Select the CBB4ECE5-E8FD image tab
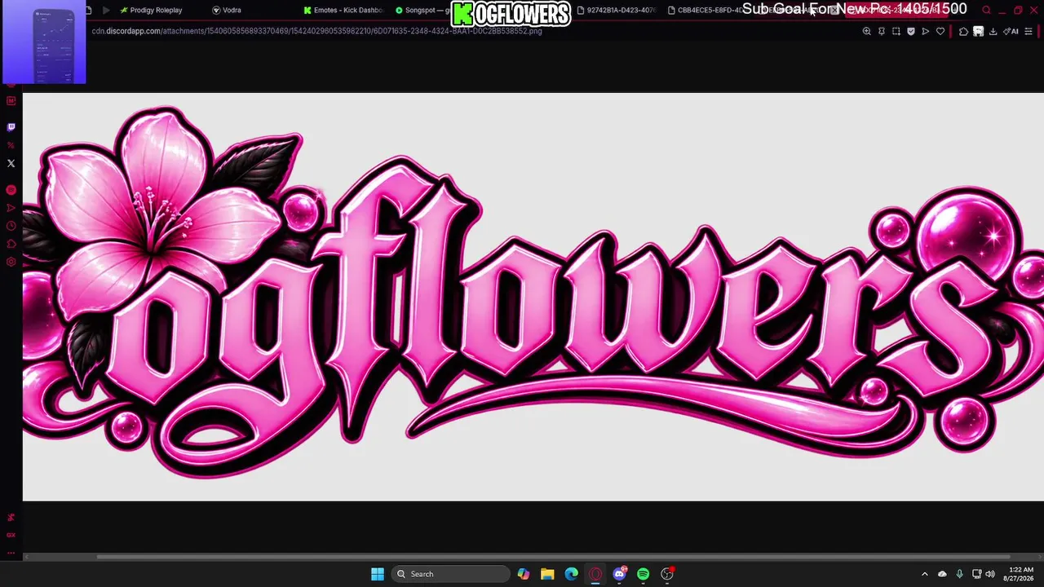The image size is (1044, 587). pos(706,10)
